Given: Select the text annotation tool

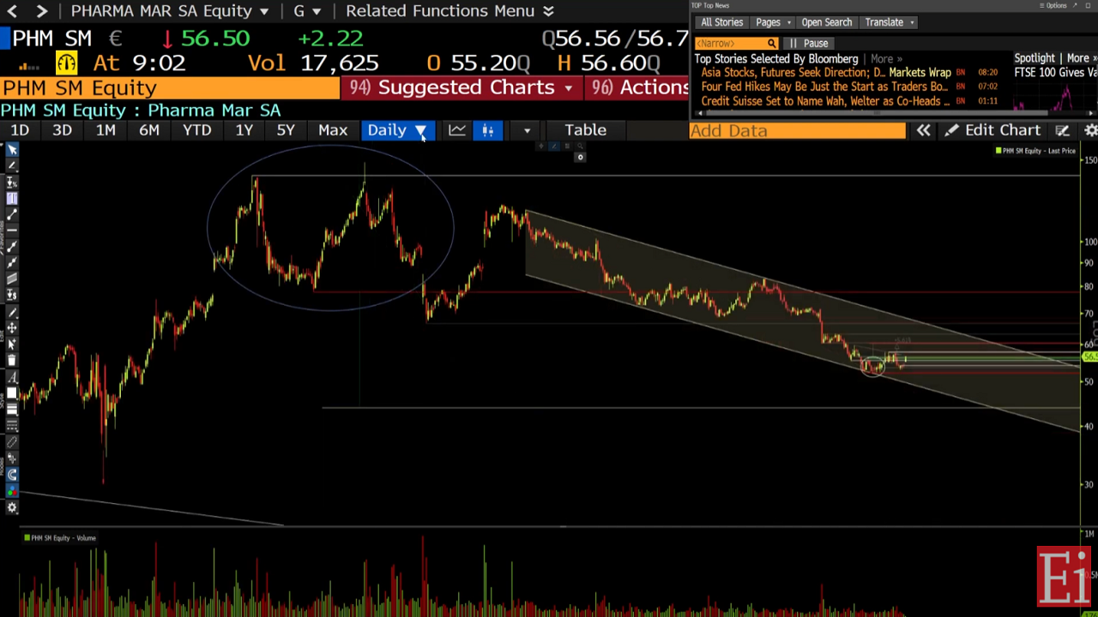Looking at the screenshot, I should pyautogui.click(x=12, y=377).
